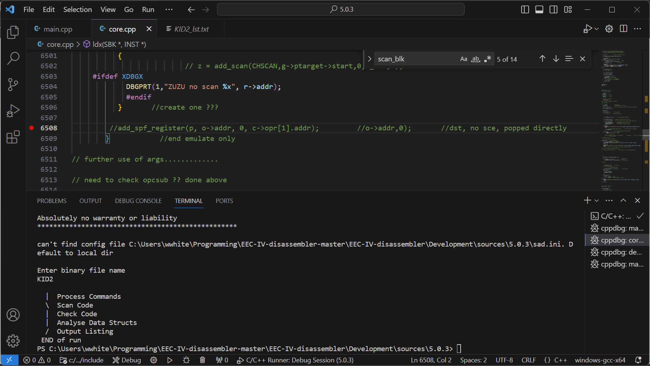Open the new terminal launch profile dropdown

(x=597, y=200)
